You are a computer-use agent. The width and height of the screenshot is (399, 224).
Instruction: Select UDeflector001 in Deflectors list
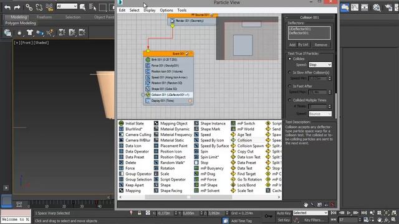point(300,29)
